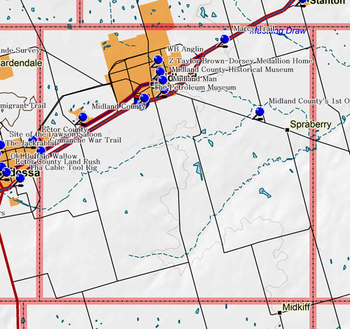The image size is (350, 329).
Task: Click the blue pin left of Midland Man
Action: click(x=162, y=80)
